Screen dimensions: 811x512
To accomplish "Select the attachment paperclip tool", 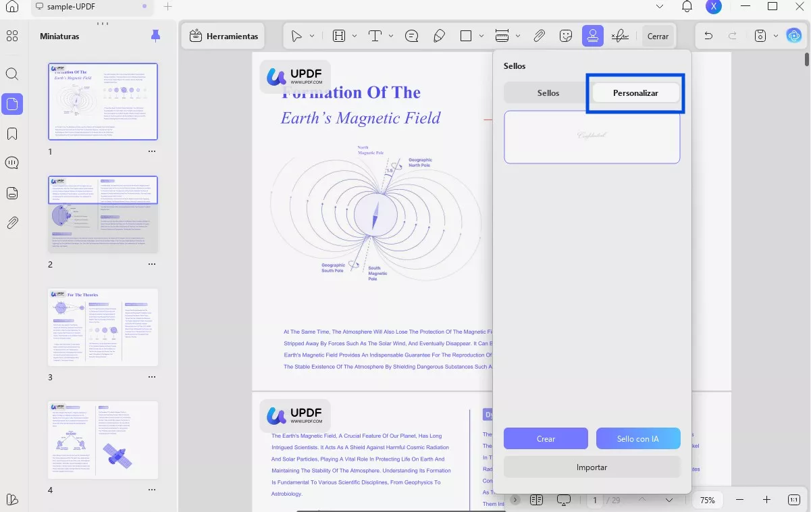I will (x=539, y=36).
